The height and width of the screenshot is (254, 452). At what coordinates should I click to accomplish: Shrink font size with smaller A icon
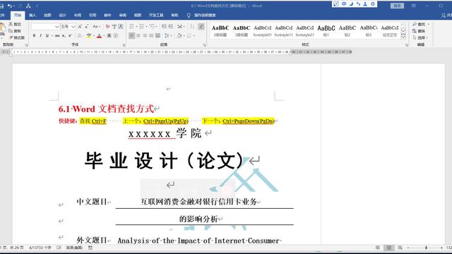click(86, 27)
